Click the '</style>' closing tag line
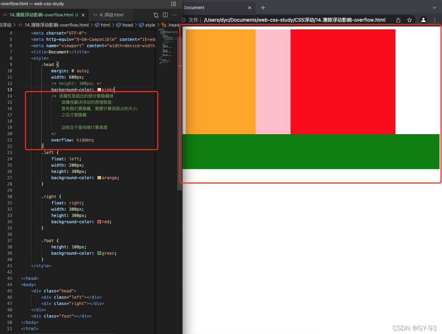This screenshot has width=442, height=334. 41,266
